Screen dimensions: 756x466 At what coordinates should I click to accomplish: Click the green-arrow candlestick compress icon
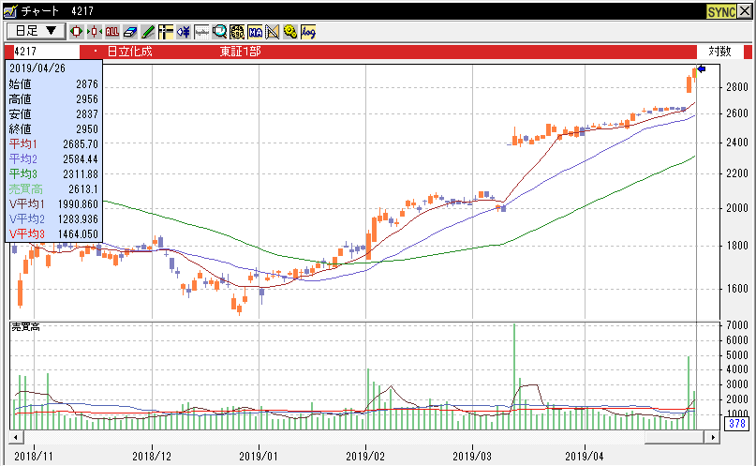point(95,31)
